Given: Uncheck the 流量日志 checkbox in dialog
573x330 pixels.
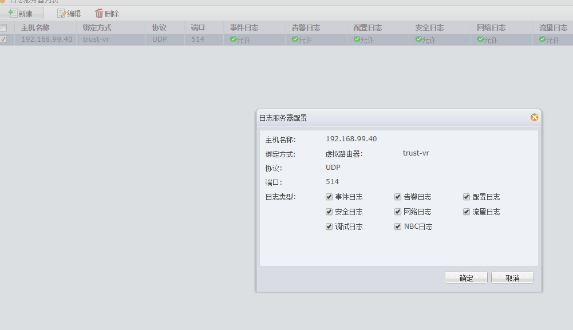Looking at the screenshot, I should (x=467, y=212).
